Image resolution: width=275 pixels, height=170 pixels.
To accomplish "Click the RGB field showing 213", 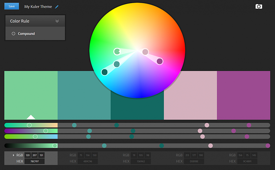I will pos(187,155).
